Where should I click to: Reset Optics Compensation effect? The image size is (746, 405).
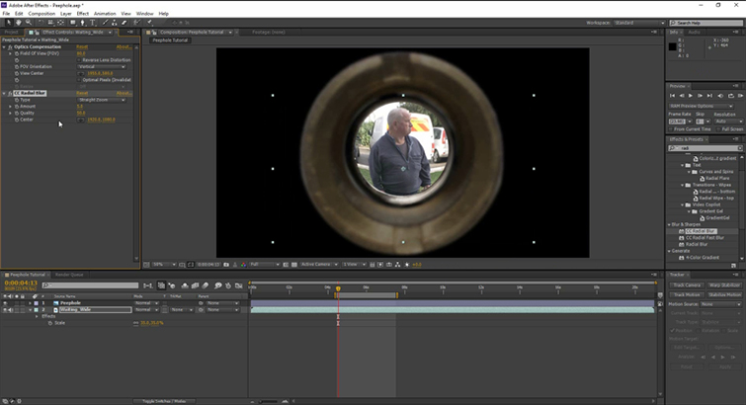tap(82, 47)
